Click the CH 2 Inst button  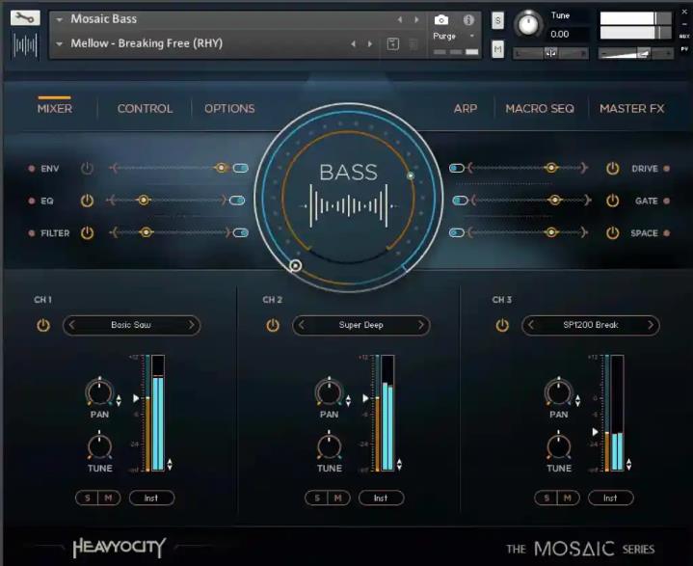coord(381,498)
